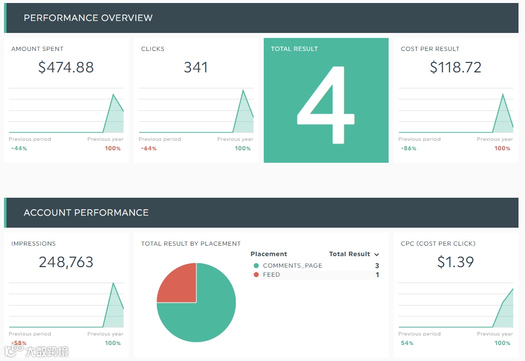Click the TOTAL RESULT widget title
Image resolution: width=525 pixels, height=361 pixels.
(294, 49)
